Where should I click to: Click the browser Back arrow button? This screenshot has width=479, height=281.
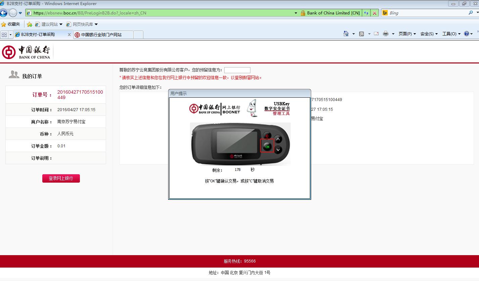point(4,13)
